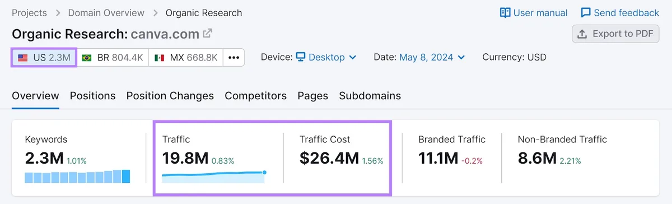Go to Projects breadcrumb
The image size is (672, 204).
30,12
